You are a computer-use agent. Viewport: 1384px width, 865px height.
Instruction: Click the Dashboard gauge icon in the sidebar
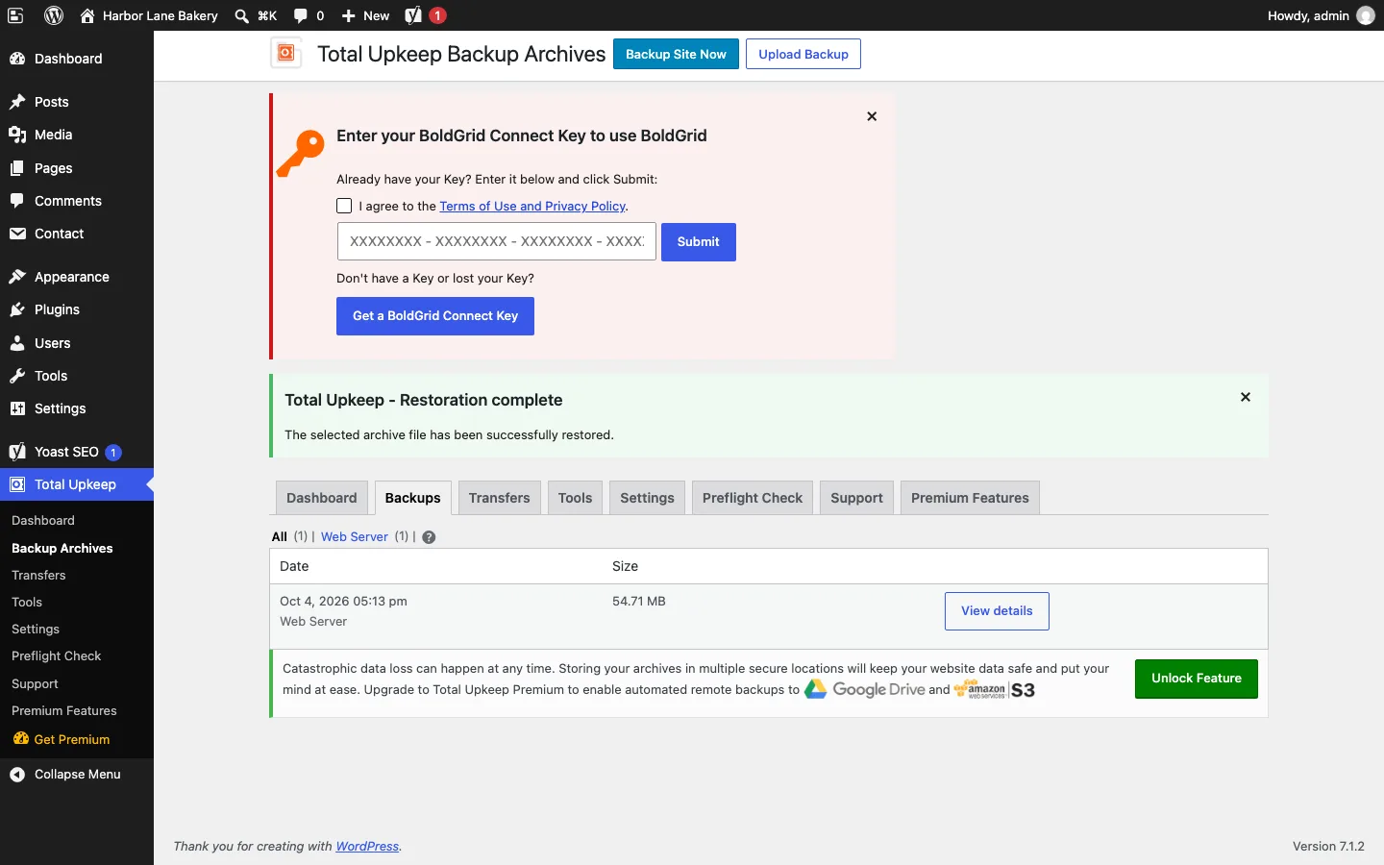(17, 59)
